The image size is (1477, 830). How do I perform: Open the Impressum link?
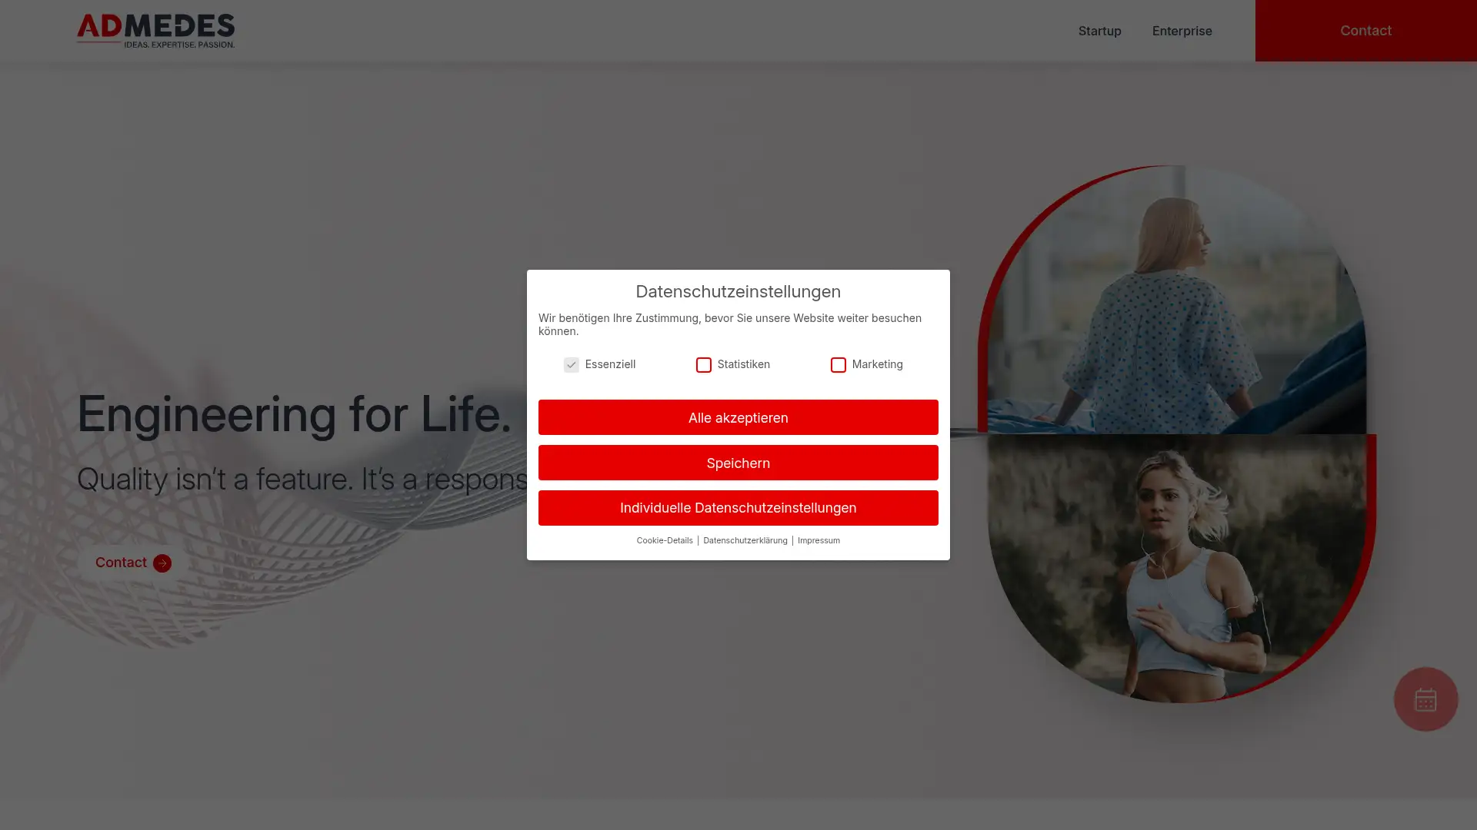click(819, 540)
